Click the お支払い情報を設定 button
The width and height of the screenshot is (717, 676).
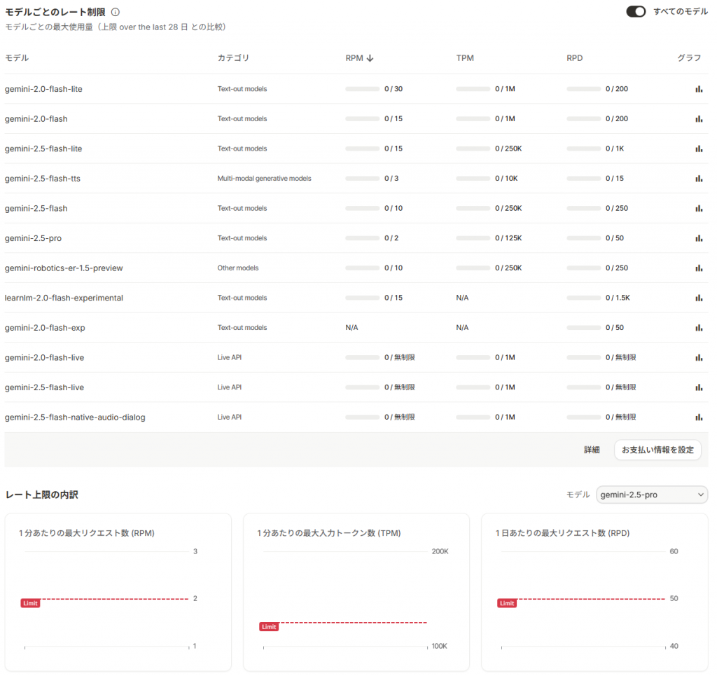[x=657, y=450]
